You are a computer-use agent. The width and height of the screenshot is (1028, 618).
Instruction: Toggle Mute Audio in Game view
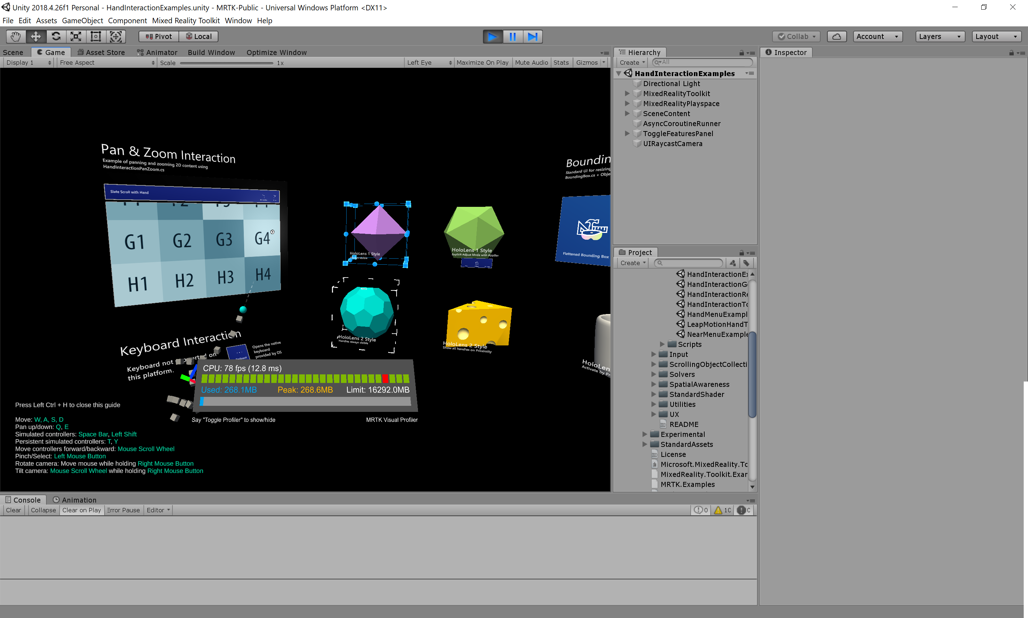tap(531, 63)
